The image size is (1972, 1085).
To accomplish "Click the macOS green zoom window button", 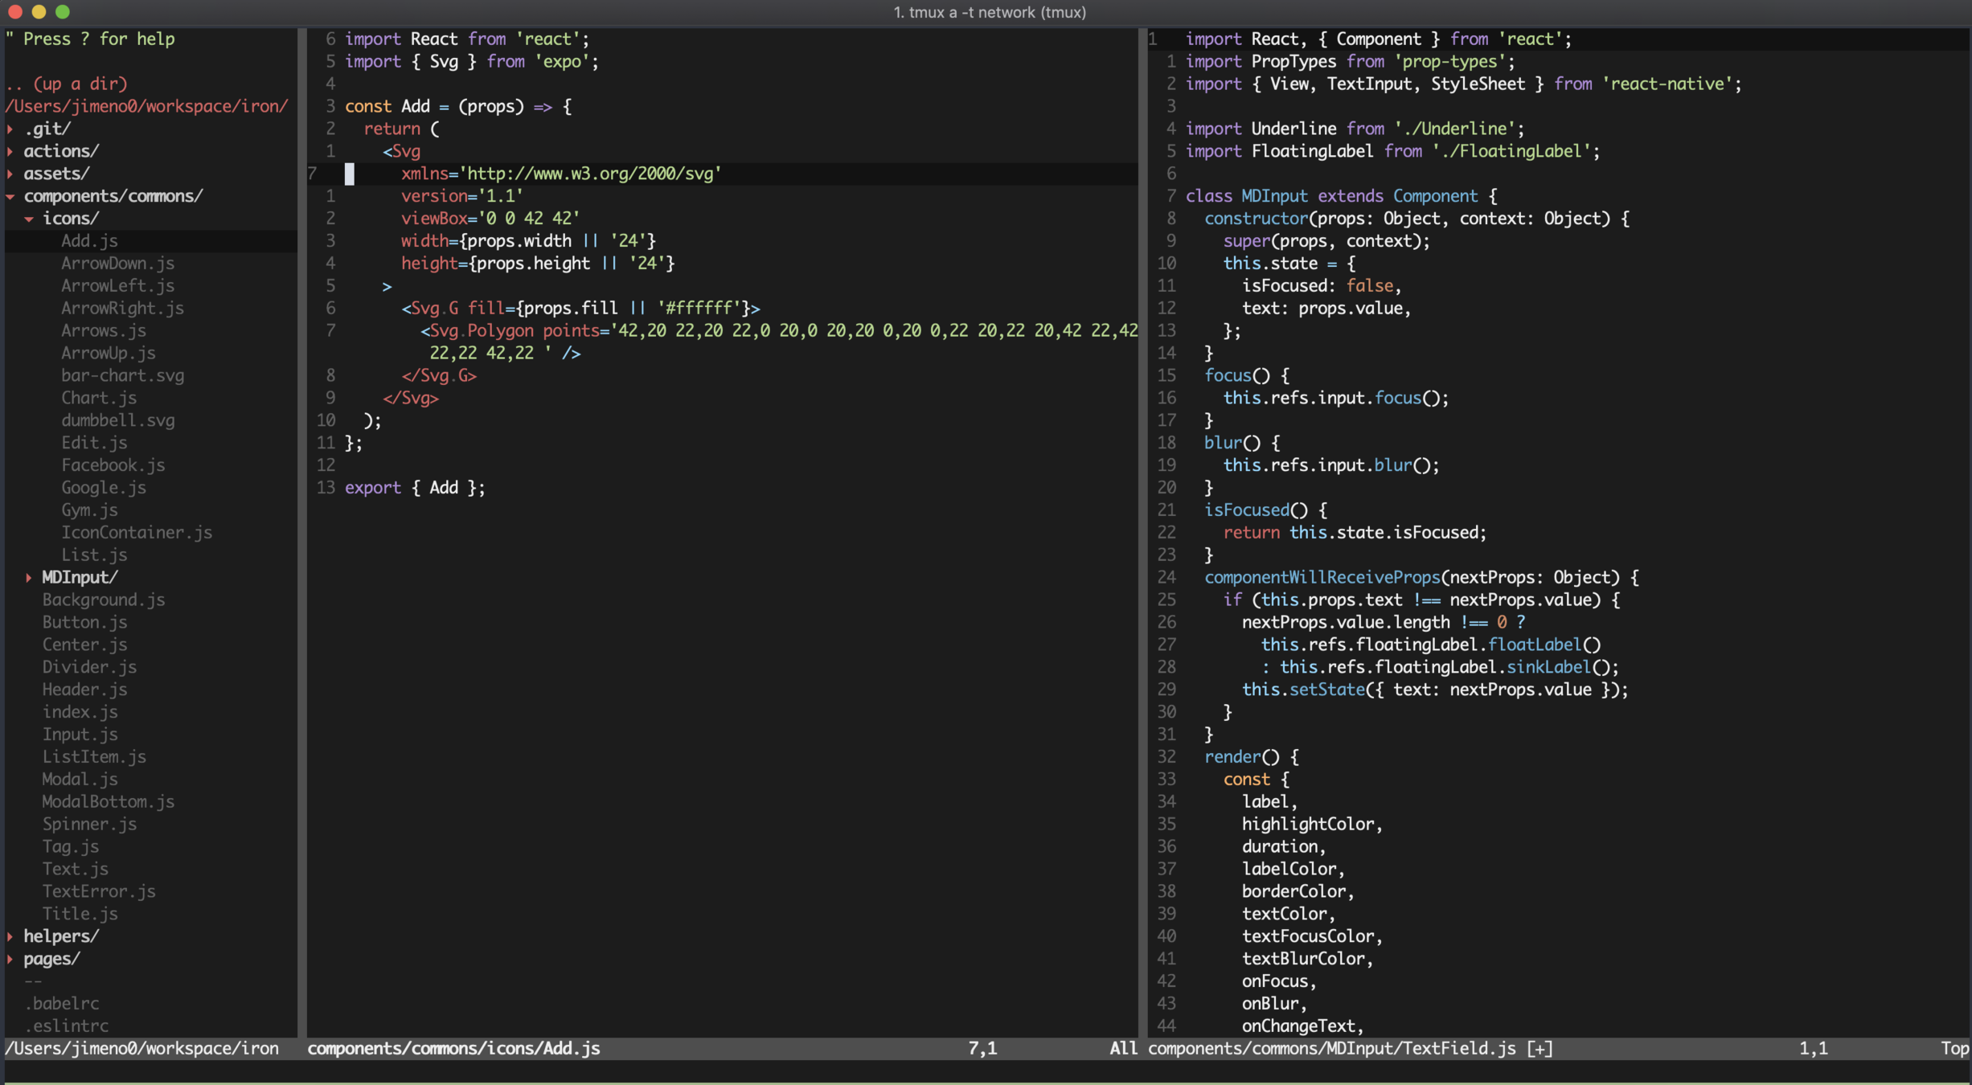I will (63, 12).
